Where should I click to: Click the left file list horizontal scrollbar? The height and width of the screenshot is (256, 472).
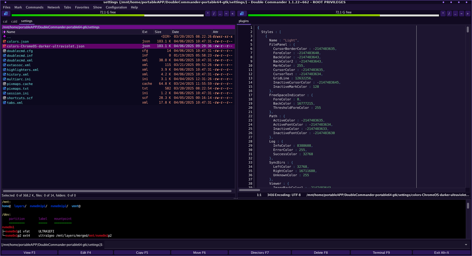click(118, 191)
